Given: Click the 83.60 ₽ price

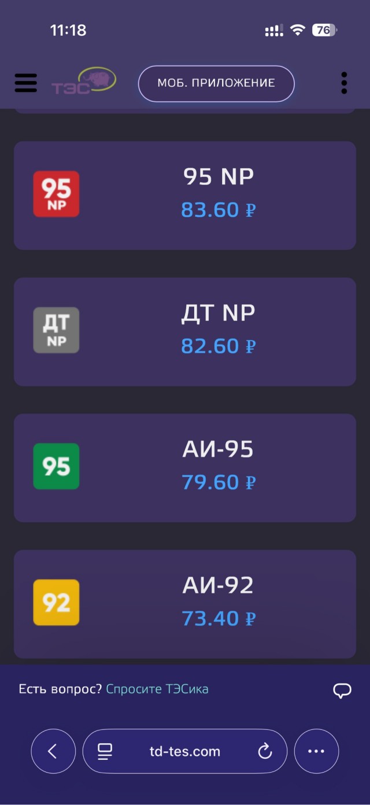Looking at the screenshot, I should (218, 210).
